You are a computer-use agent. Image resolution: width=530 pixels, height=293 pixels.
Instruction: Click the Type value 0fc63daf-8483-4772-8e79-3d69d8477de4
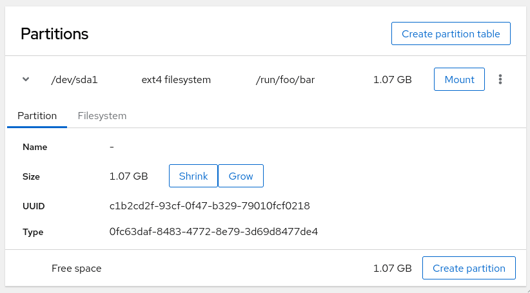(x=213, y=231)
